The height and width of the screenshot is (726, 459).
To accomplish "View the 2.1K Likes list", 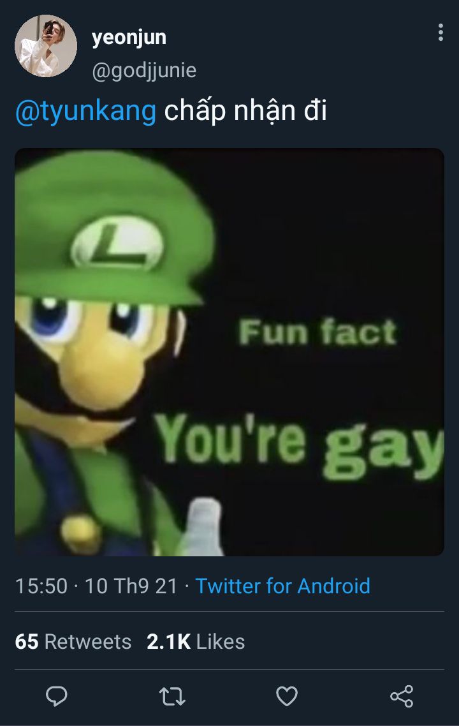I will coord(196,642).
